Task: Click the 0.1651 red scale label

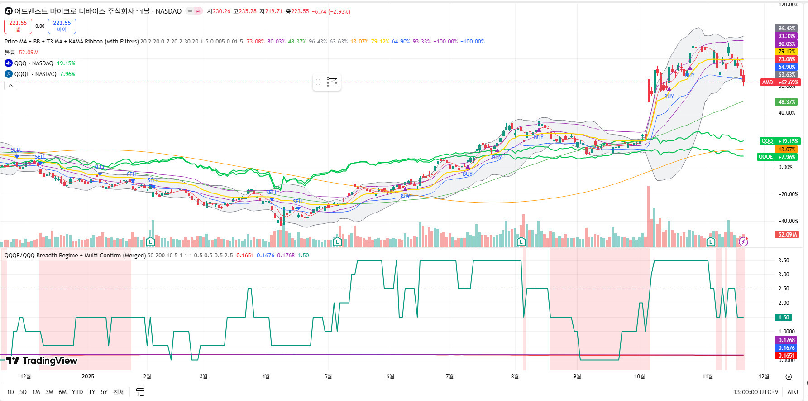Action: point(786,356)
